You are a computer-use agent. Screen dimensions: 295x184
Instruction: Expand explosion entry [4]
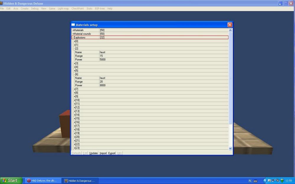(75, 67)
